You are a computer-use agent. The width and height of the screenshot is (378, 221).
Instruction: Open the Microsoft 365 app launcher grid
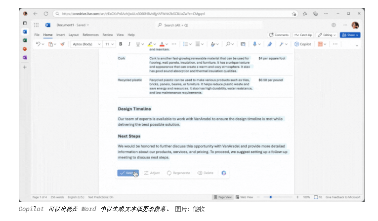pyautogui.click(x=37, y=25)
